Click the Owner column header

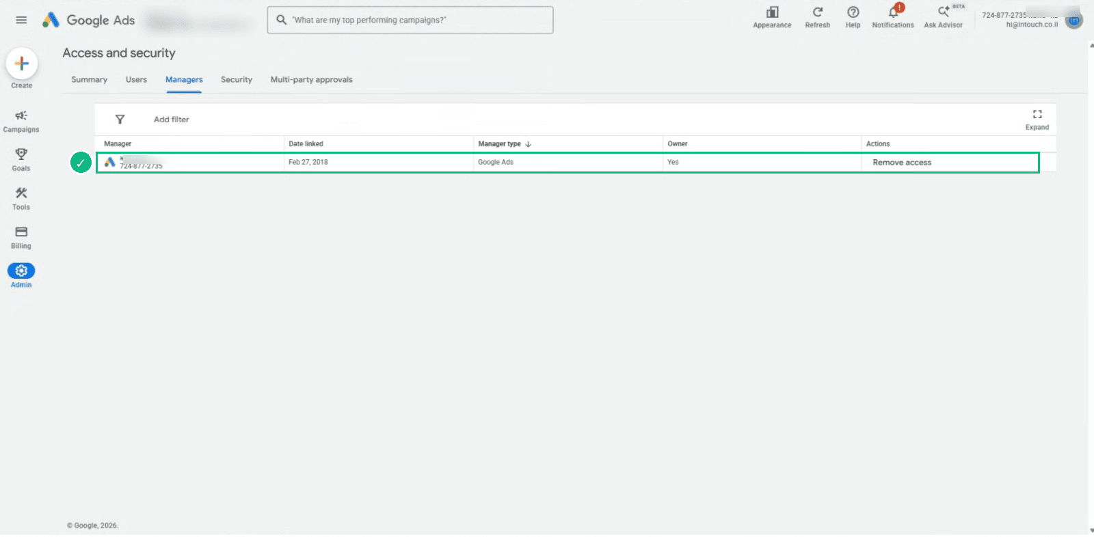tap(678, 144)
